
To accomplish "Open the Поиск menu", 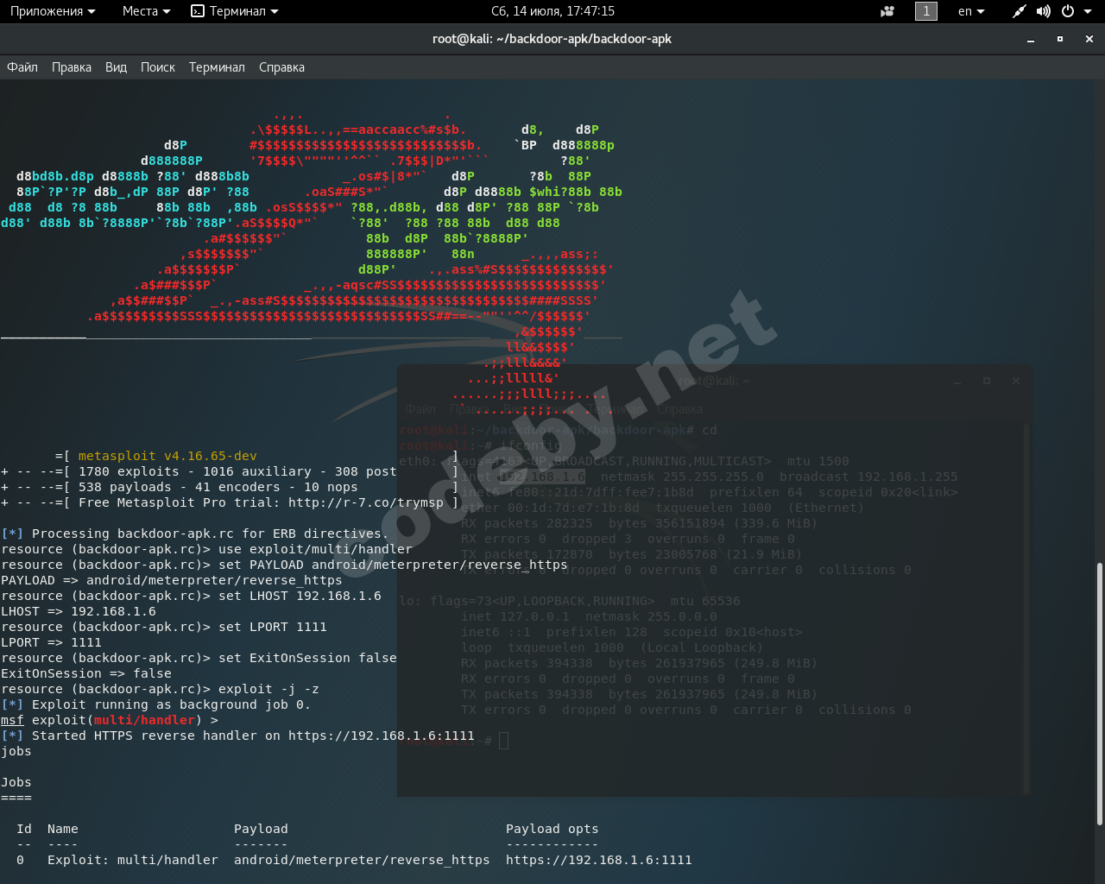I will (158, 67).
